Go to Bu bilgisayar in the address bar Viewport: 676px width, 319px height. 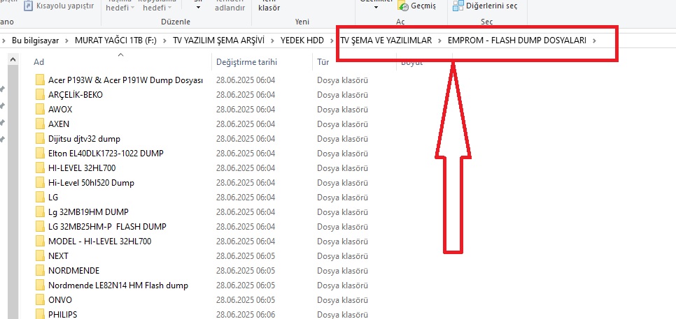click(x=36, y=41)
